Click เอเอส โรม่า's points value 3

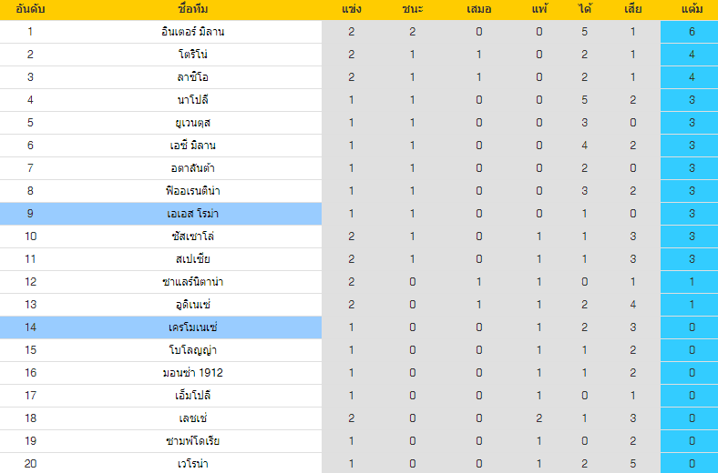click(x=692, y=214)
